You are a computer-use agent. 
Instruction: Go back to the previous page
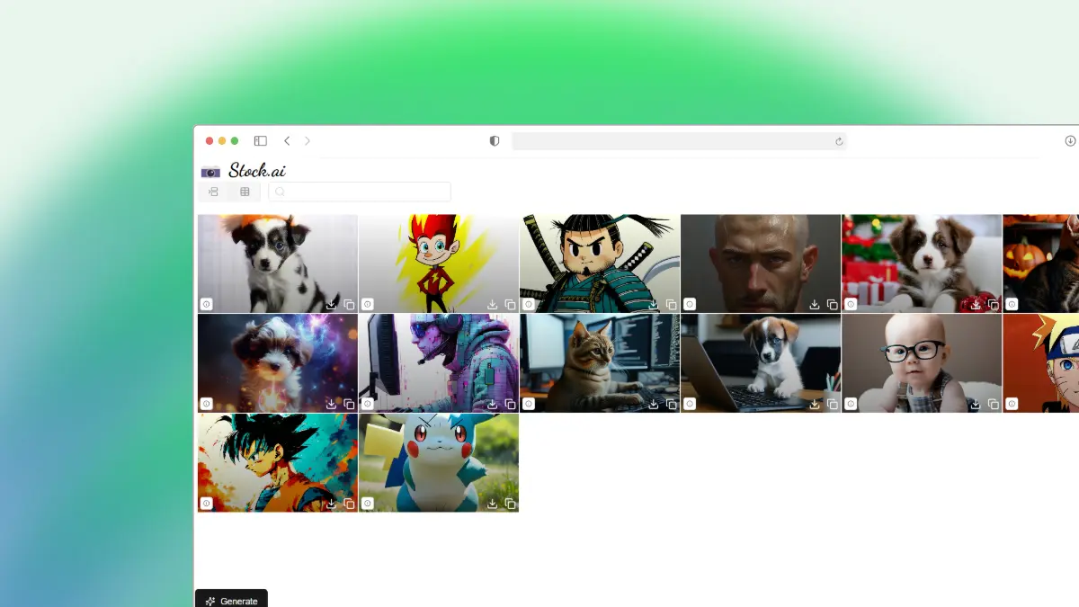pyautogui.click(x=287, y=141)
